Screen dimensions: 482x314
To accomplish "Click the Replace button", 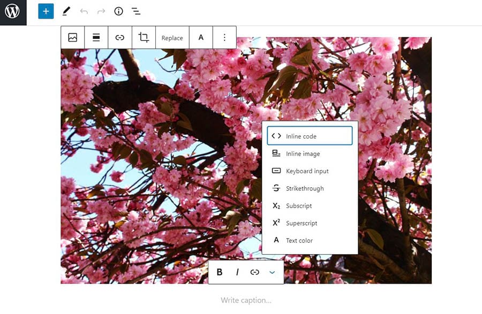I will click(x=172, y=38).
